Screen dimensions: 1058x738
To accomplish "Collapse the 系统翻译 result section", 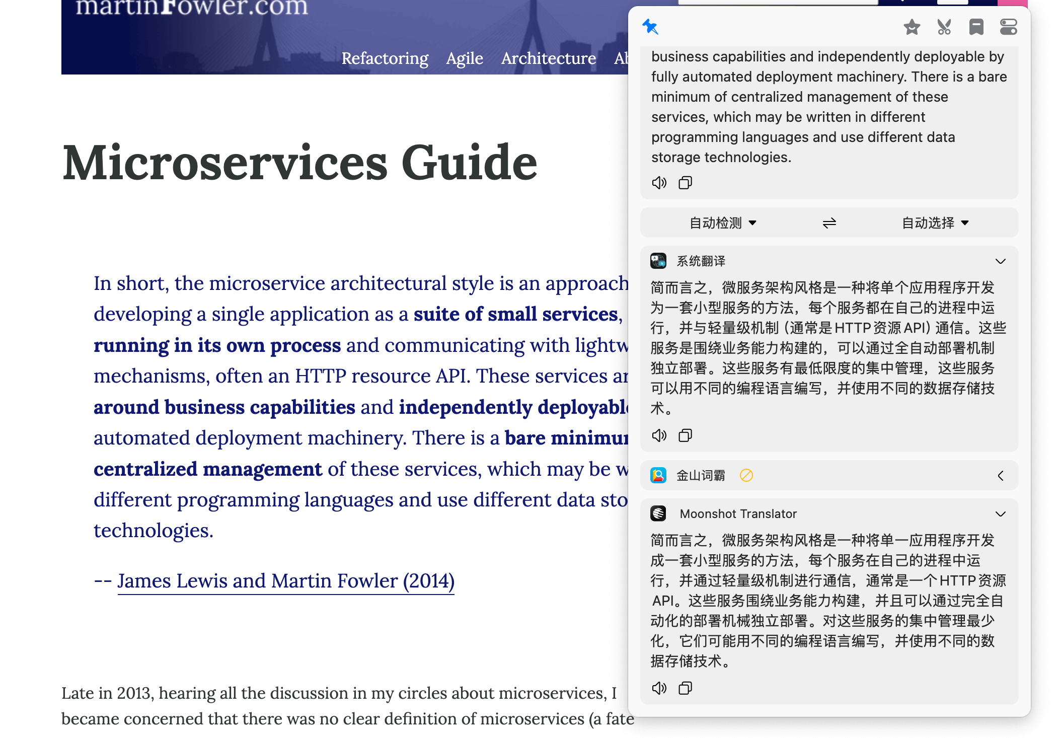I will (x=1000, y=261).
